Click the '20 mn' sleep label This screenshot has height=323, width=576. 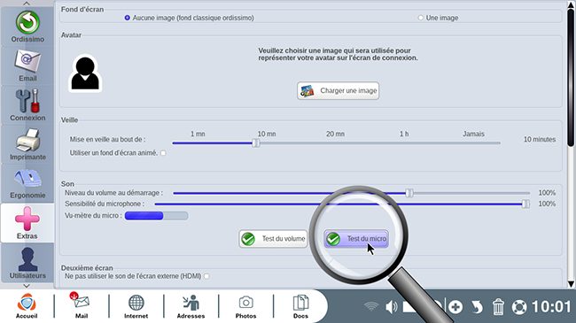pyautogui.click(x=335, y=134)
